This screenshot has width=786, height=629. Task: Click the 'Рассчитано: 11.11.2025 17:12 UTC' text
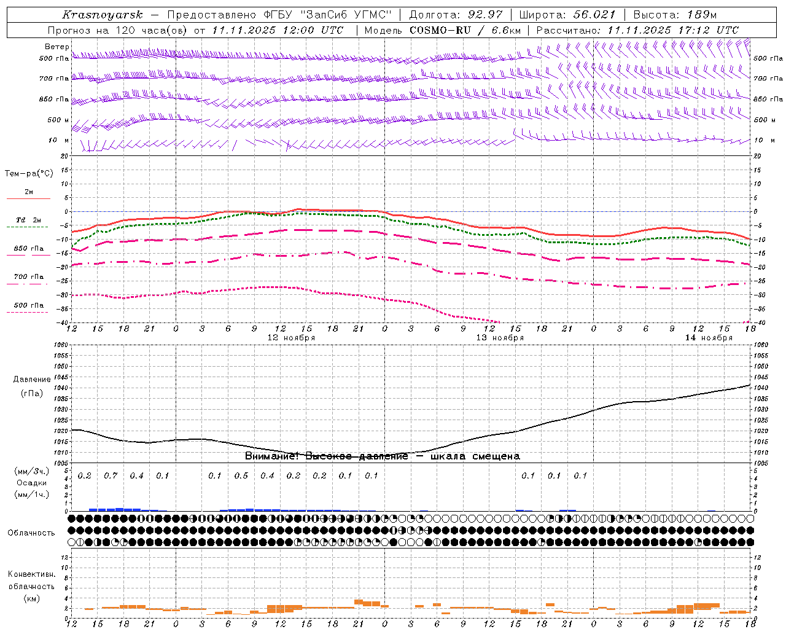point(637,30)
